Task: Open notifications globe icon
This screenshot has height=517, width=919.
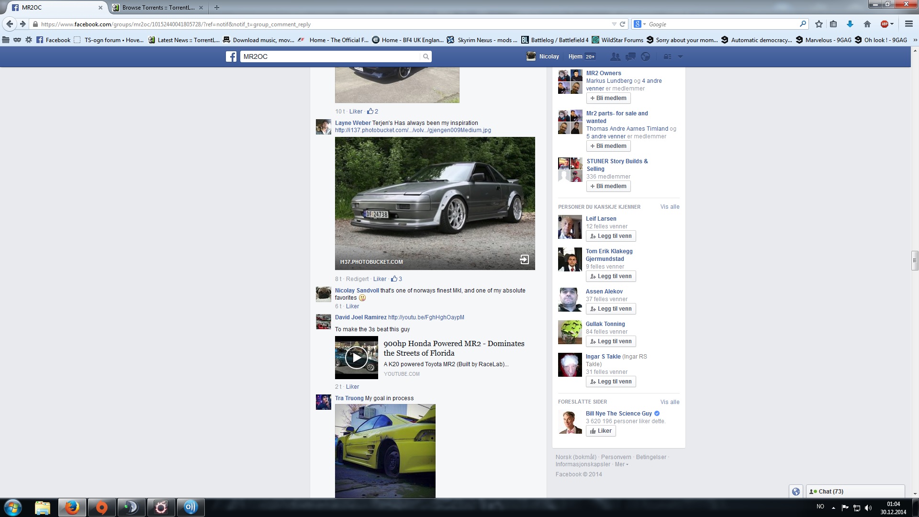Action: 646,56
